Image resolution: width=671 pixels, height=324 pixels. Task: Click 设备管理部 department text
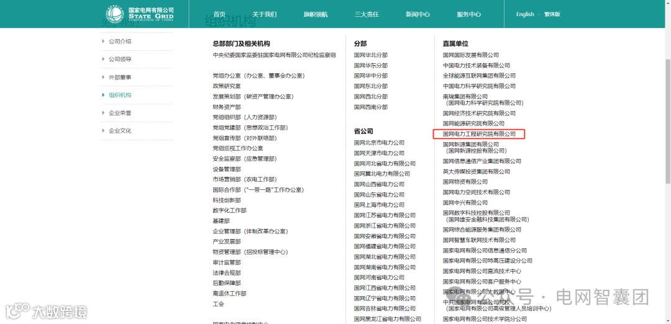click(x=227, y=169)
